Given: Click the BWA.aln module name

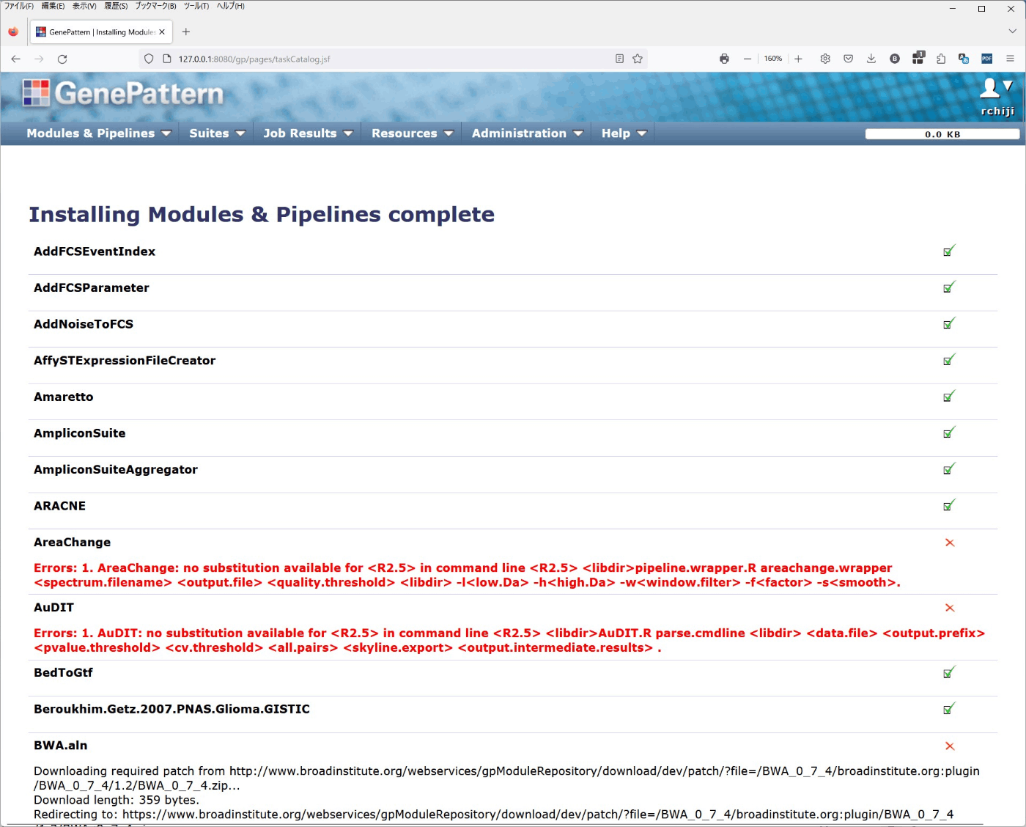Looking at the screenshot, I should click(x=60, y=746).
